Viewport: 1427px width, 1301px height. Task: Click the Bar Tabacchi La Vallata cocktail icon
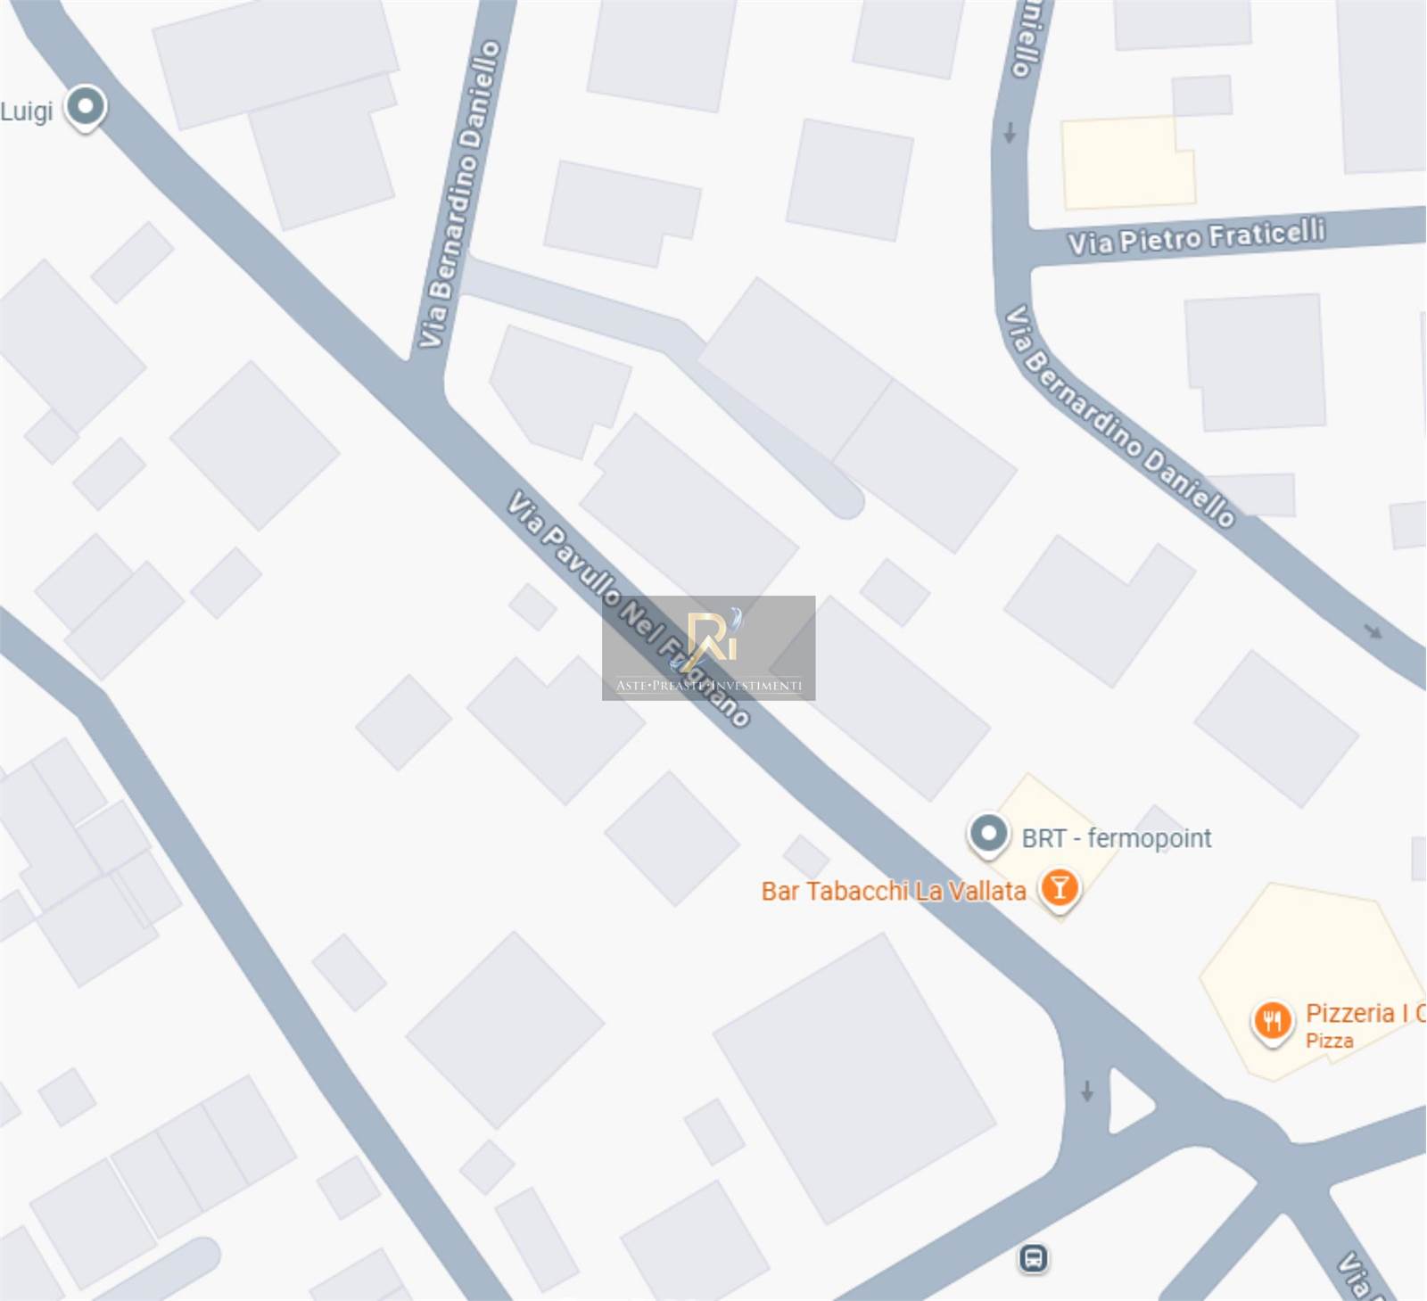[1060, 890]
